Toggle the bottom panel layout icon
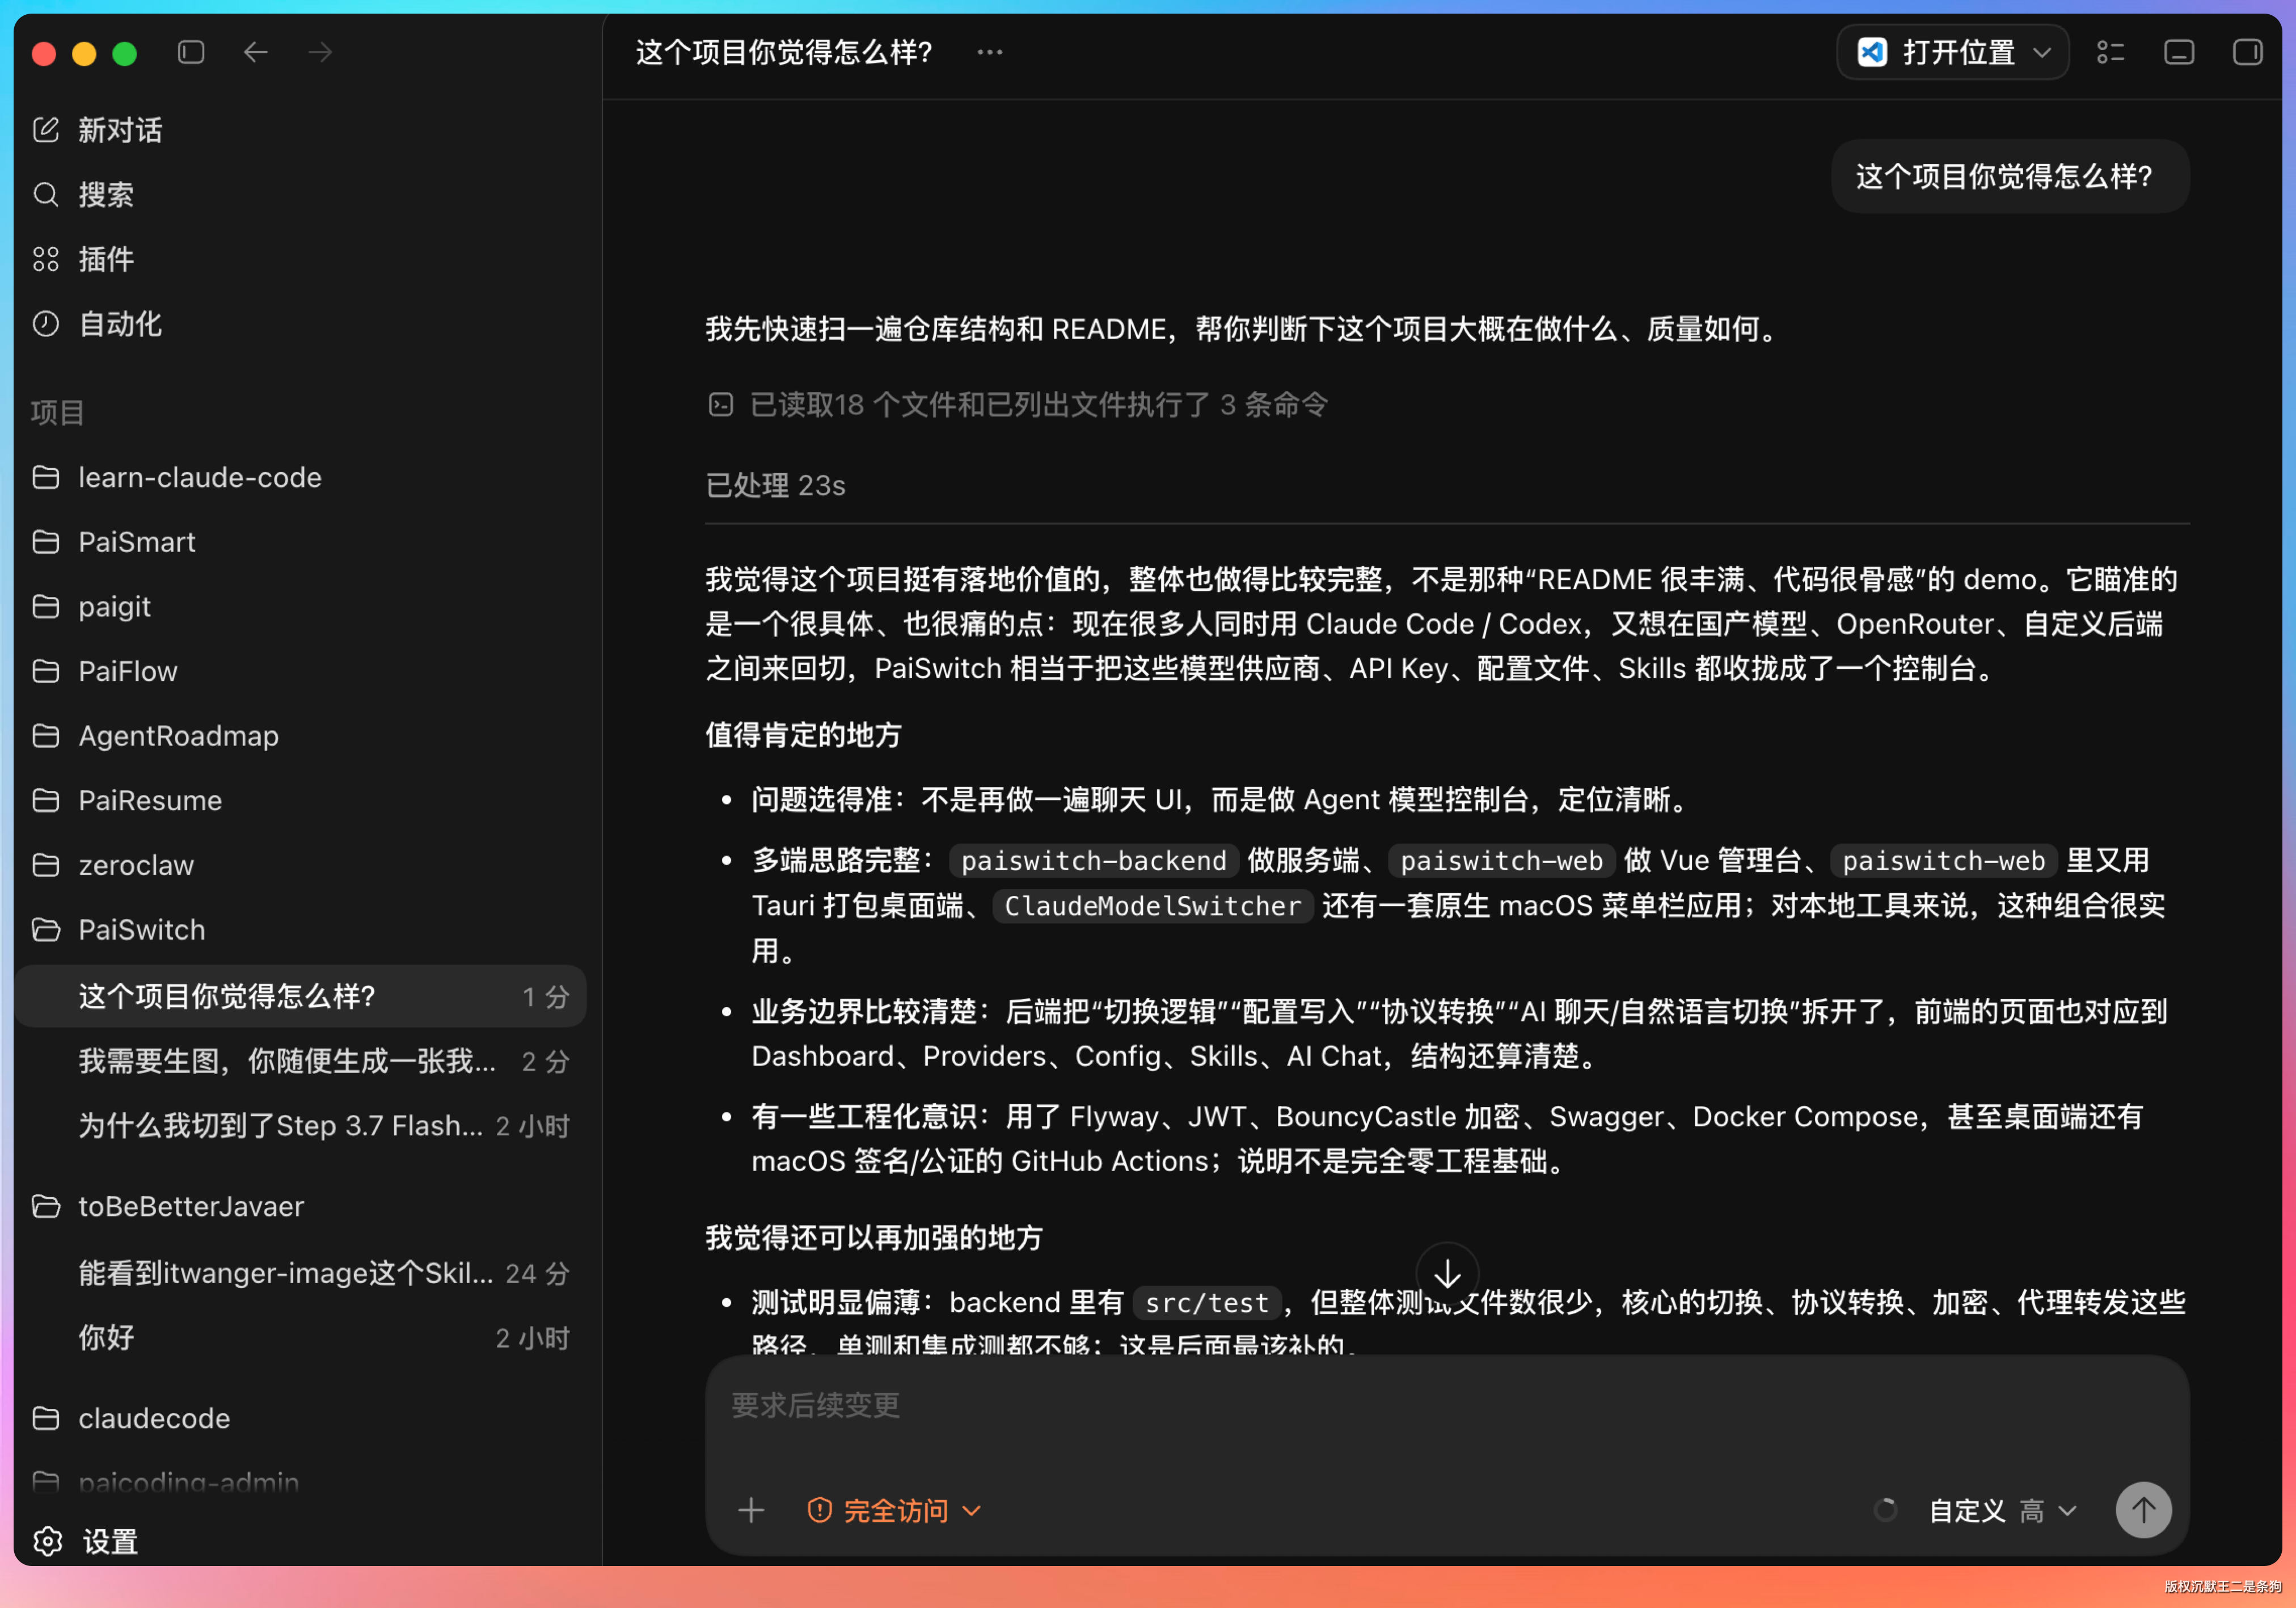 (x=2179, y=52)
